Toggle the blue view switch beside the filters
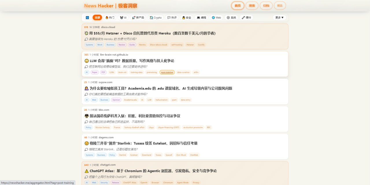The image size is (370, 185). click(87, 17)
